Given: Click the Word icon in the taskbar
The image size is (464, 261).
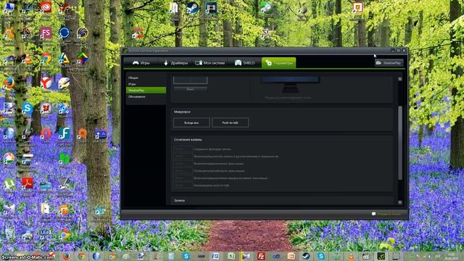Looking at the screenshot, I should [216, 256].
